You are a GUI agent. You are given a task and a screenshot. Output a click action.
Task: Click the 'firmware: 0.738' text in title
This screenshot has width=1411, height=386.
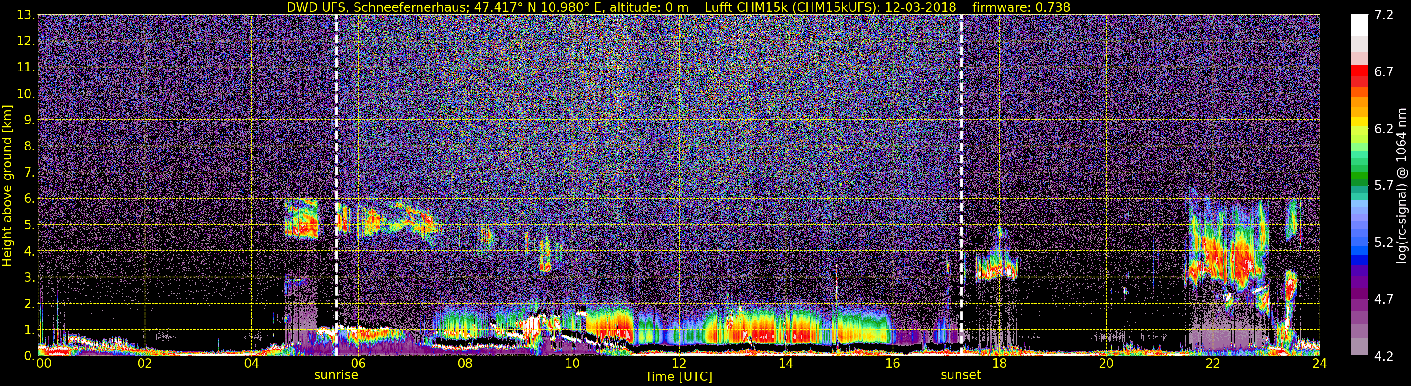point(1021,7)
